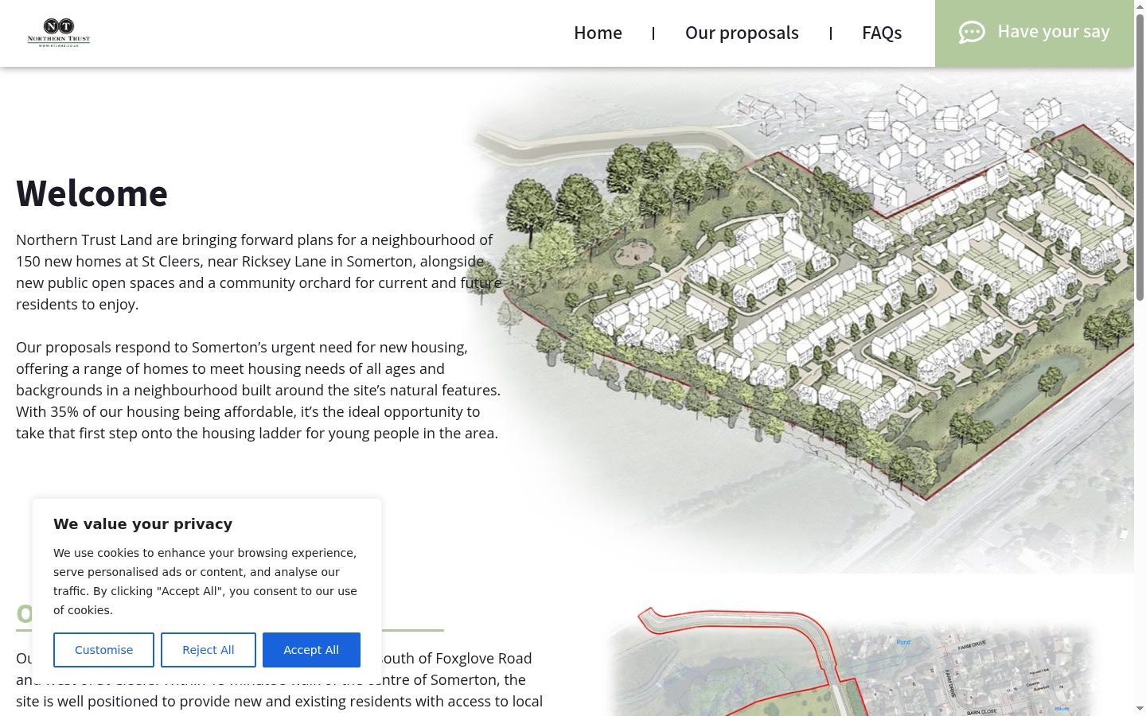The height and width of the screenshot is (716, 1146).
Task: Click the Northern Trust logo
Action: pyautogui.click(x=59, y=33)
